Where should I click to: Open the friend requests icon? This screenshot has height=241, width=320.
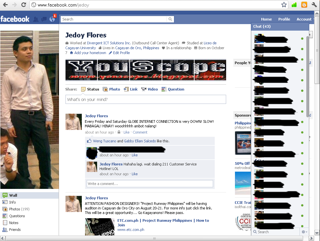(x=36, y=19)
